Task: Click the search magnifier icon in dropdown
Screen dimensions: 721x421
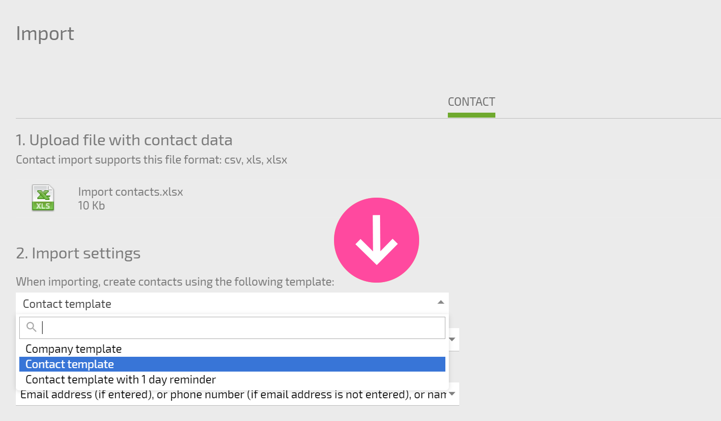Action: pos(31,327)
